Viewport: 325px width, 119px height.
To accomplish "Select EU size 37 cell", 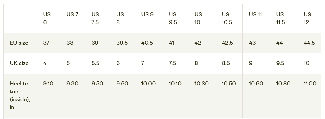I will point(46,43).
